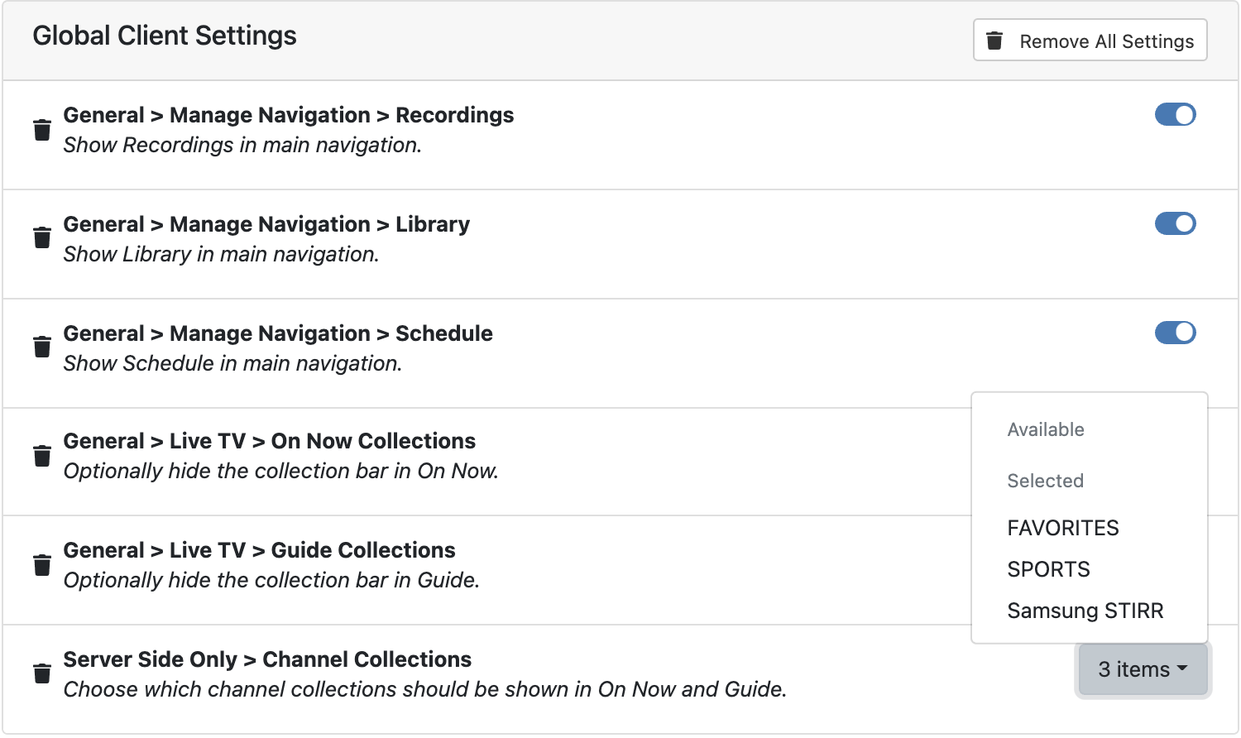Delete the Recordings navigation setting trash icon

42,130
